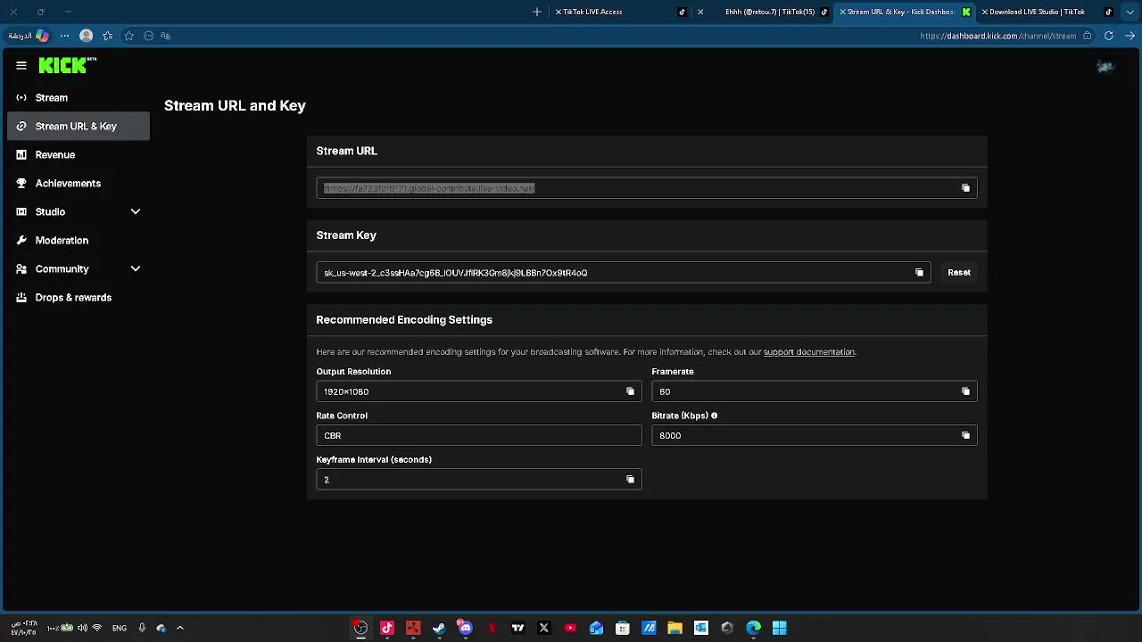This screenshot has width=1142, height=642.
Task: Open the user avatar menu in Kick header
Action: [1105, 66]
